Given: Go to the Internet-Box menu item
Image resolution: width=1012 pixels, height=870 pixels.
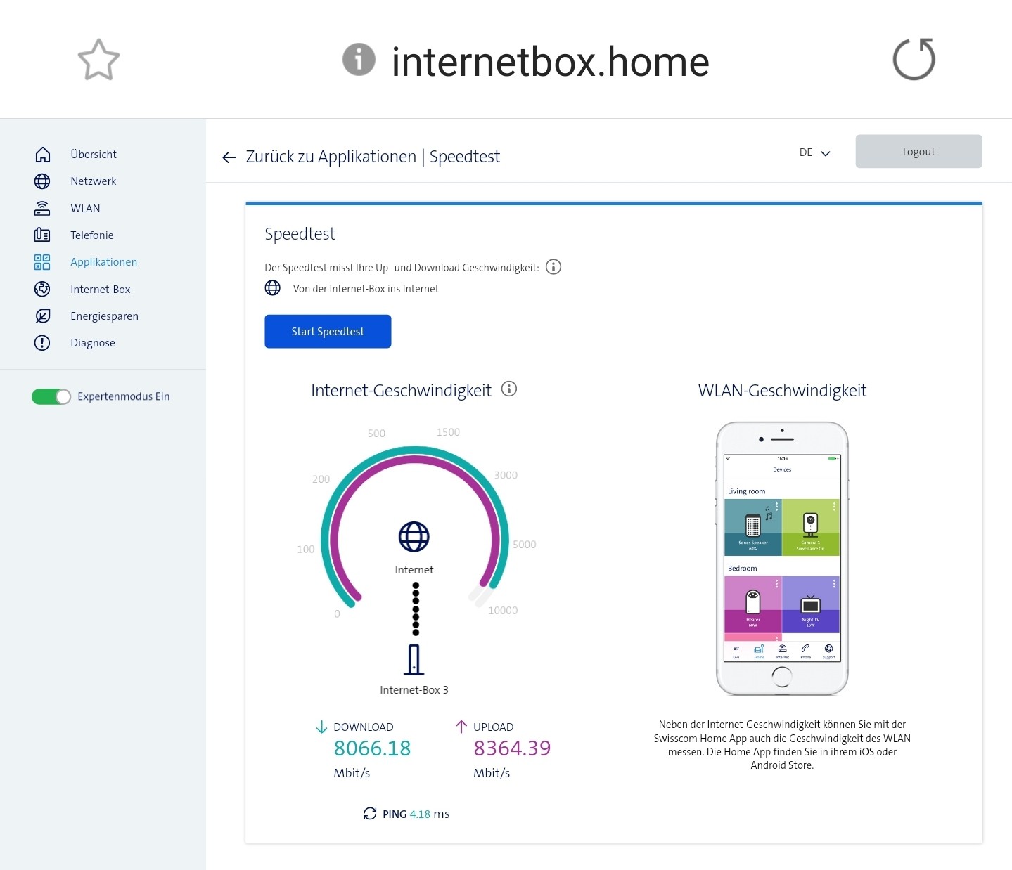Looking at the screenshot, I should (x=100, y=290).
